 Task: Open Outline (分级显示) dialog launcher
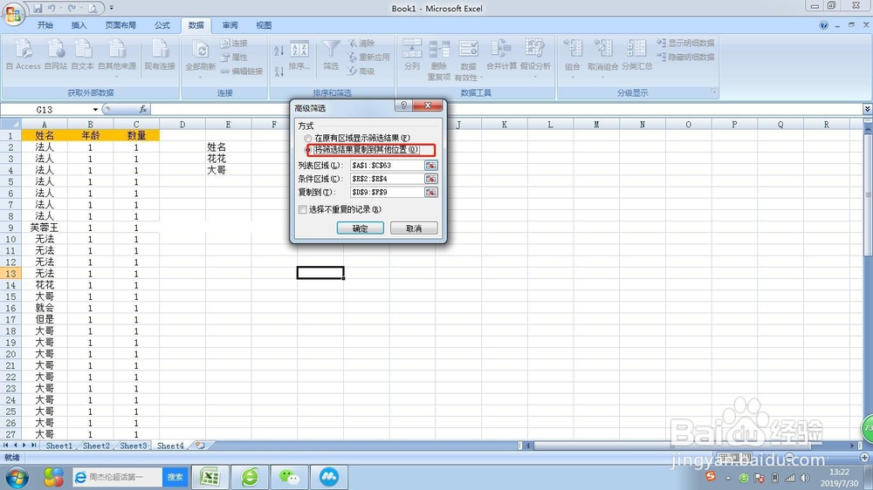[x=713, y=92]
